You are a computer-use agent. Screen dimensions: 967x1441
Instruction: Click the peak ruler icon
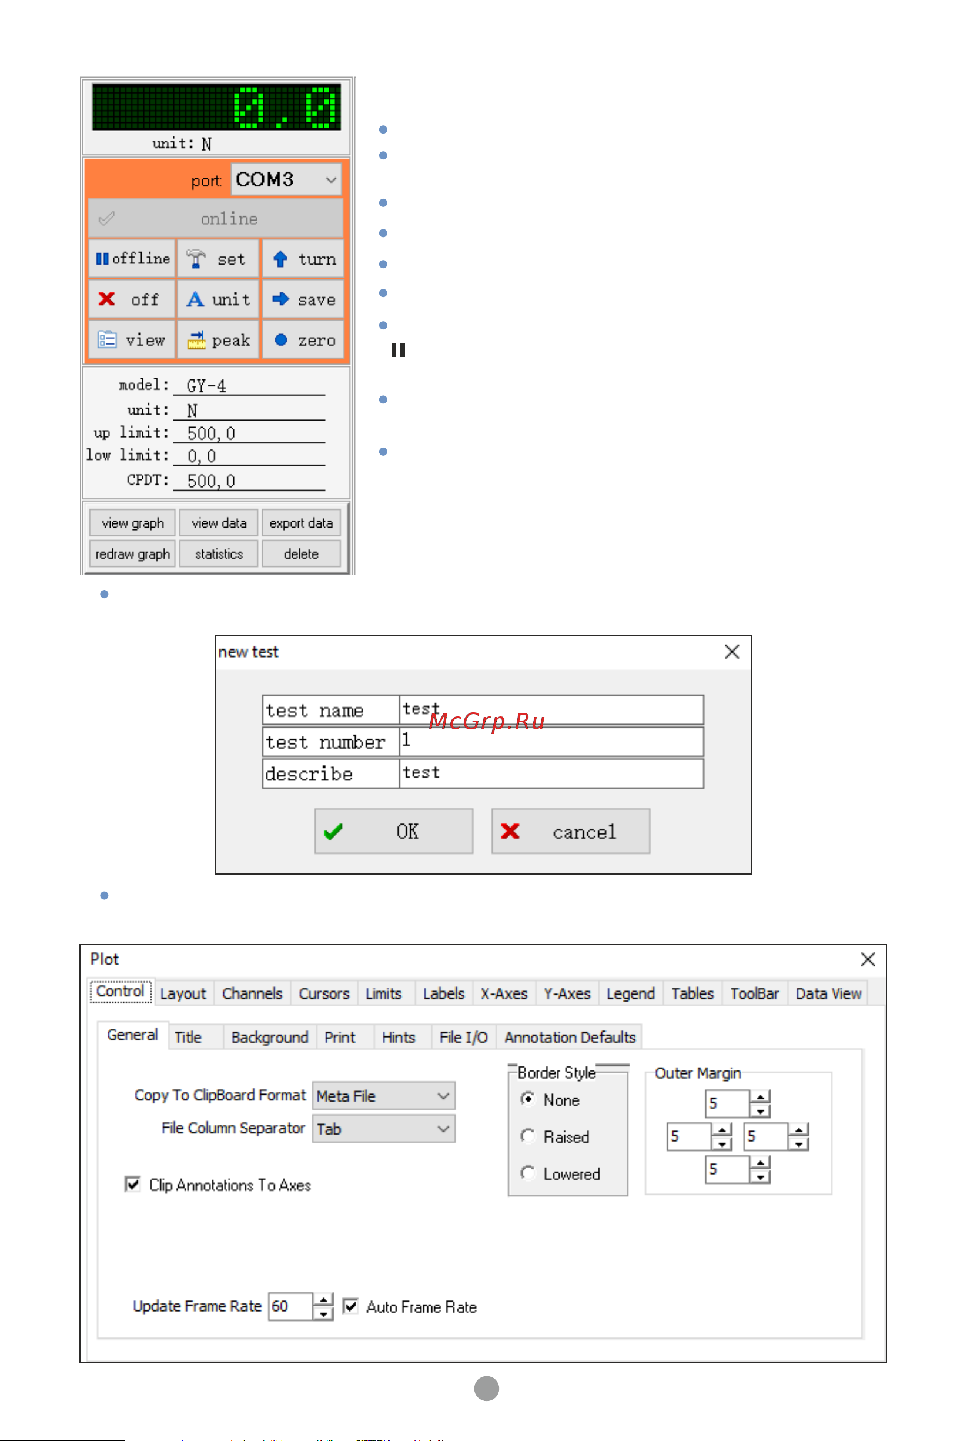[218, 339]
